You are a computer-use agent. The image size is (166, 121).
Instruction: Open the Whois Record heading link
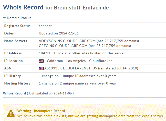point(14,93)
